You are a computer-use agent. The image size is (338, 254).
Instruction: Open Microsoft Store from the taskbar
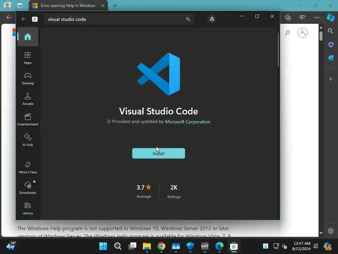point(234,246)
